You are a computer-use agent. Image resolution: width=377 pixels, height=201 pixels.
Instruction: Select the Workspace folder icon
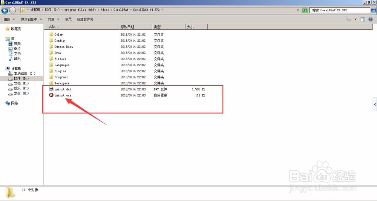coord(51,83)
